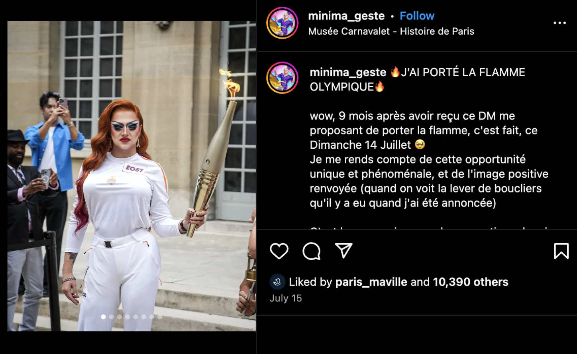Open the July 15 post timestamp
The width and height of the screenshot is (577, 354).
coord(286,298)
